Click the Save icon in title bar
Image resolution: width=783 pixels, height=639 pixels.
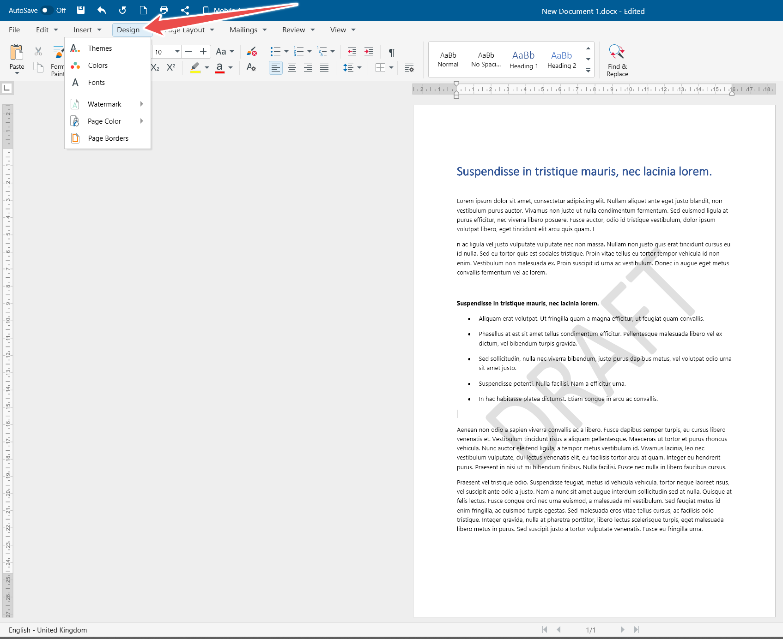[81, 10]
